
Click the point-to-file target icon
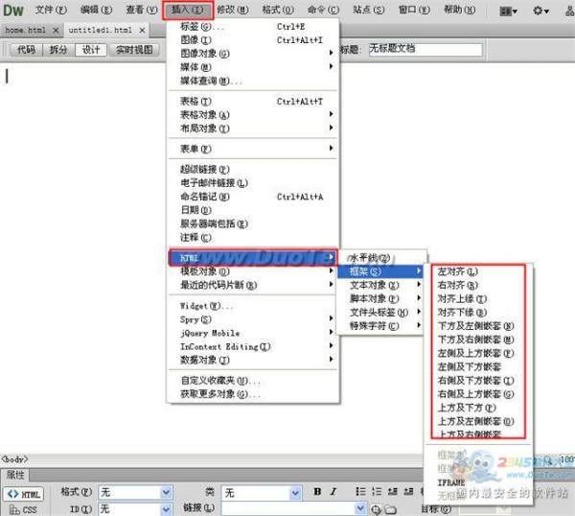[376, 509]
